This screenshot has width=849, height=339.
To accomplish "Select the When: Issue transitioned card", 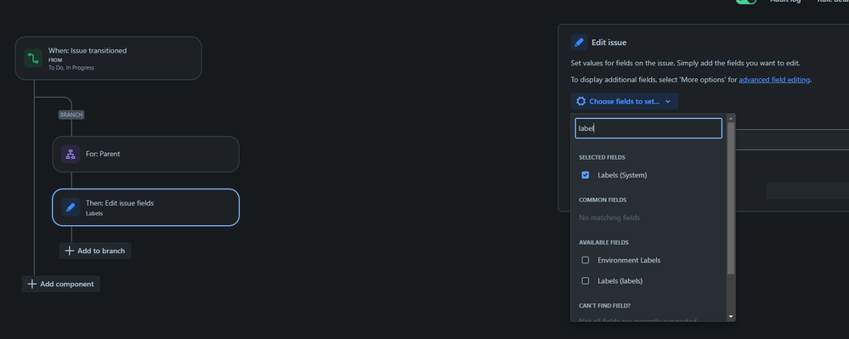I will (108, 58).
